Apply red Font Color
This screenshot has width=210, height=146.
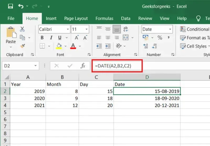point(73,46)
